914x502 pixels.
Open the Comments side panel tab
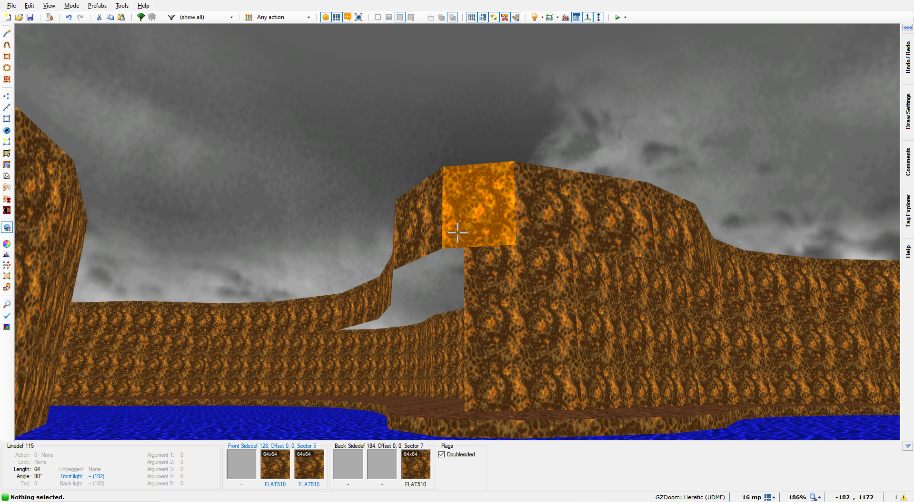[908, 162]
